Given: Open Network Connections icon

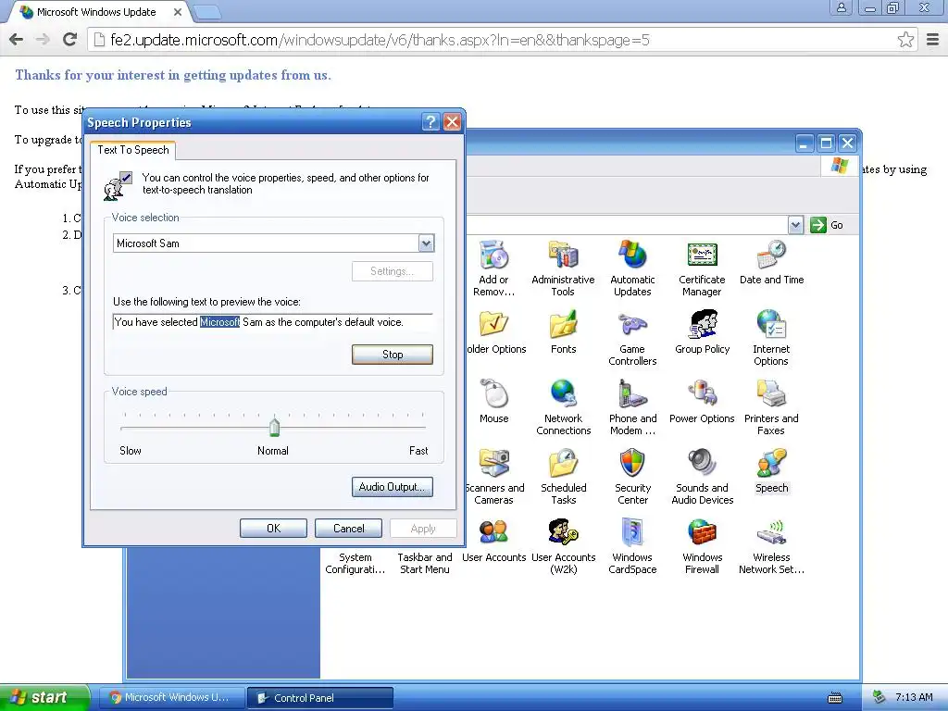Looking at the screenshot, I should click(563, 407).
